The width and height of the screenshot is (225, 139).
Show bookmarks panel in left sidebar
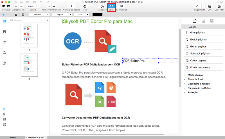[x=4, y=32]
